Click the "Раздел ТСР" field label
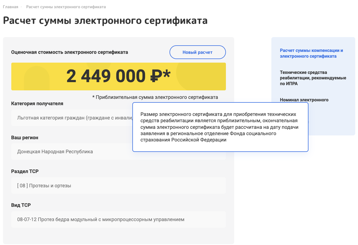This screenshot has height=245, width=358. pyautogui.click(x=25, y=171)
